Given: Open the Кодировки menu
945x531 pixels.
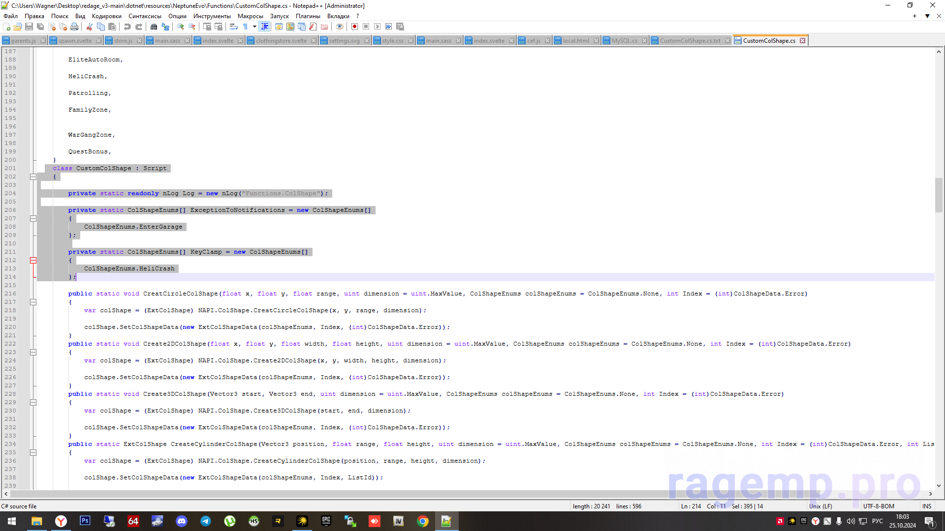Looking at the screenshot, I should tap(106, 16).
